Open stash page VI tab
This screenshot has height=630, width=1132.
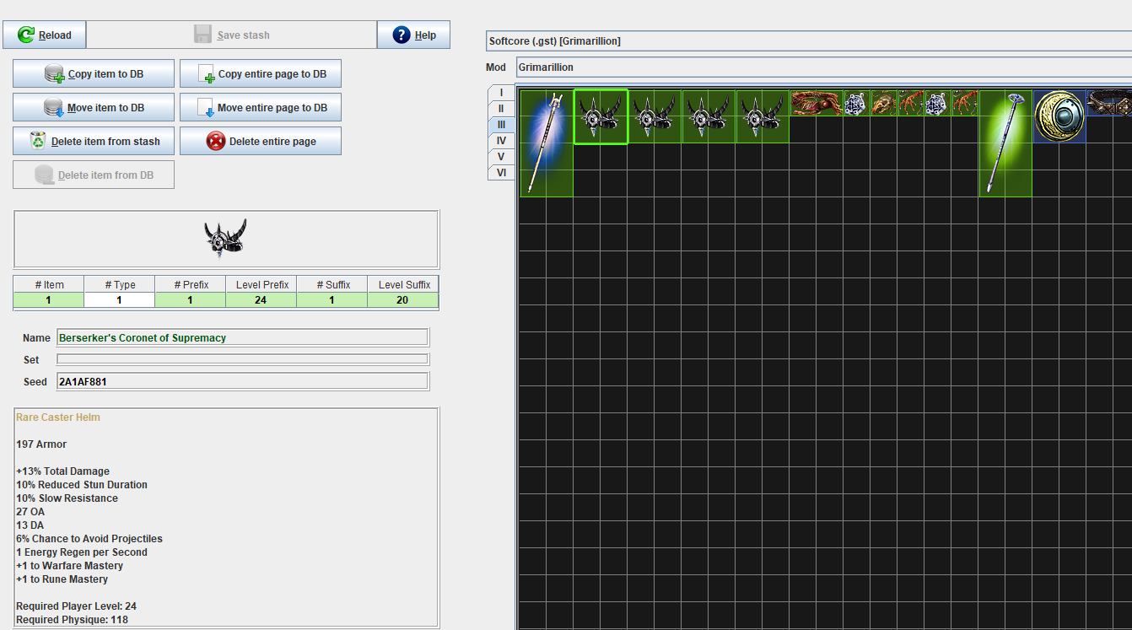click(501, 173)
